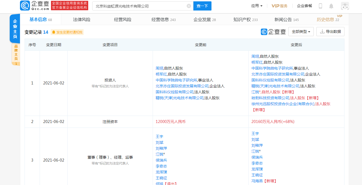
Task: Open 精锐(天津)光电技术有限公司 link in 变更后
Action: [275, 86]
